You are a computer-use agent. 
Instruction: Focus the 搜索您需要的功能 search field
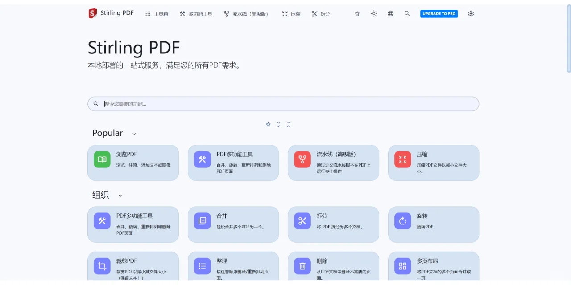coord(283,104)
